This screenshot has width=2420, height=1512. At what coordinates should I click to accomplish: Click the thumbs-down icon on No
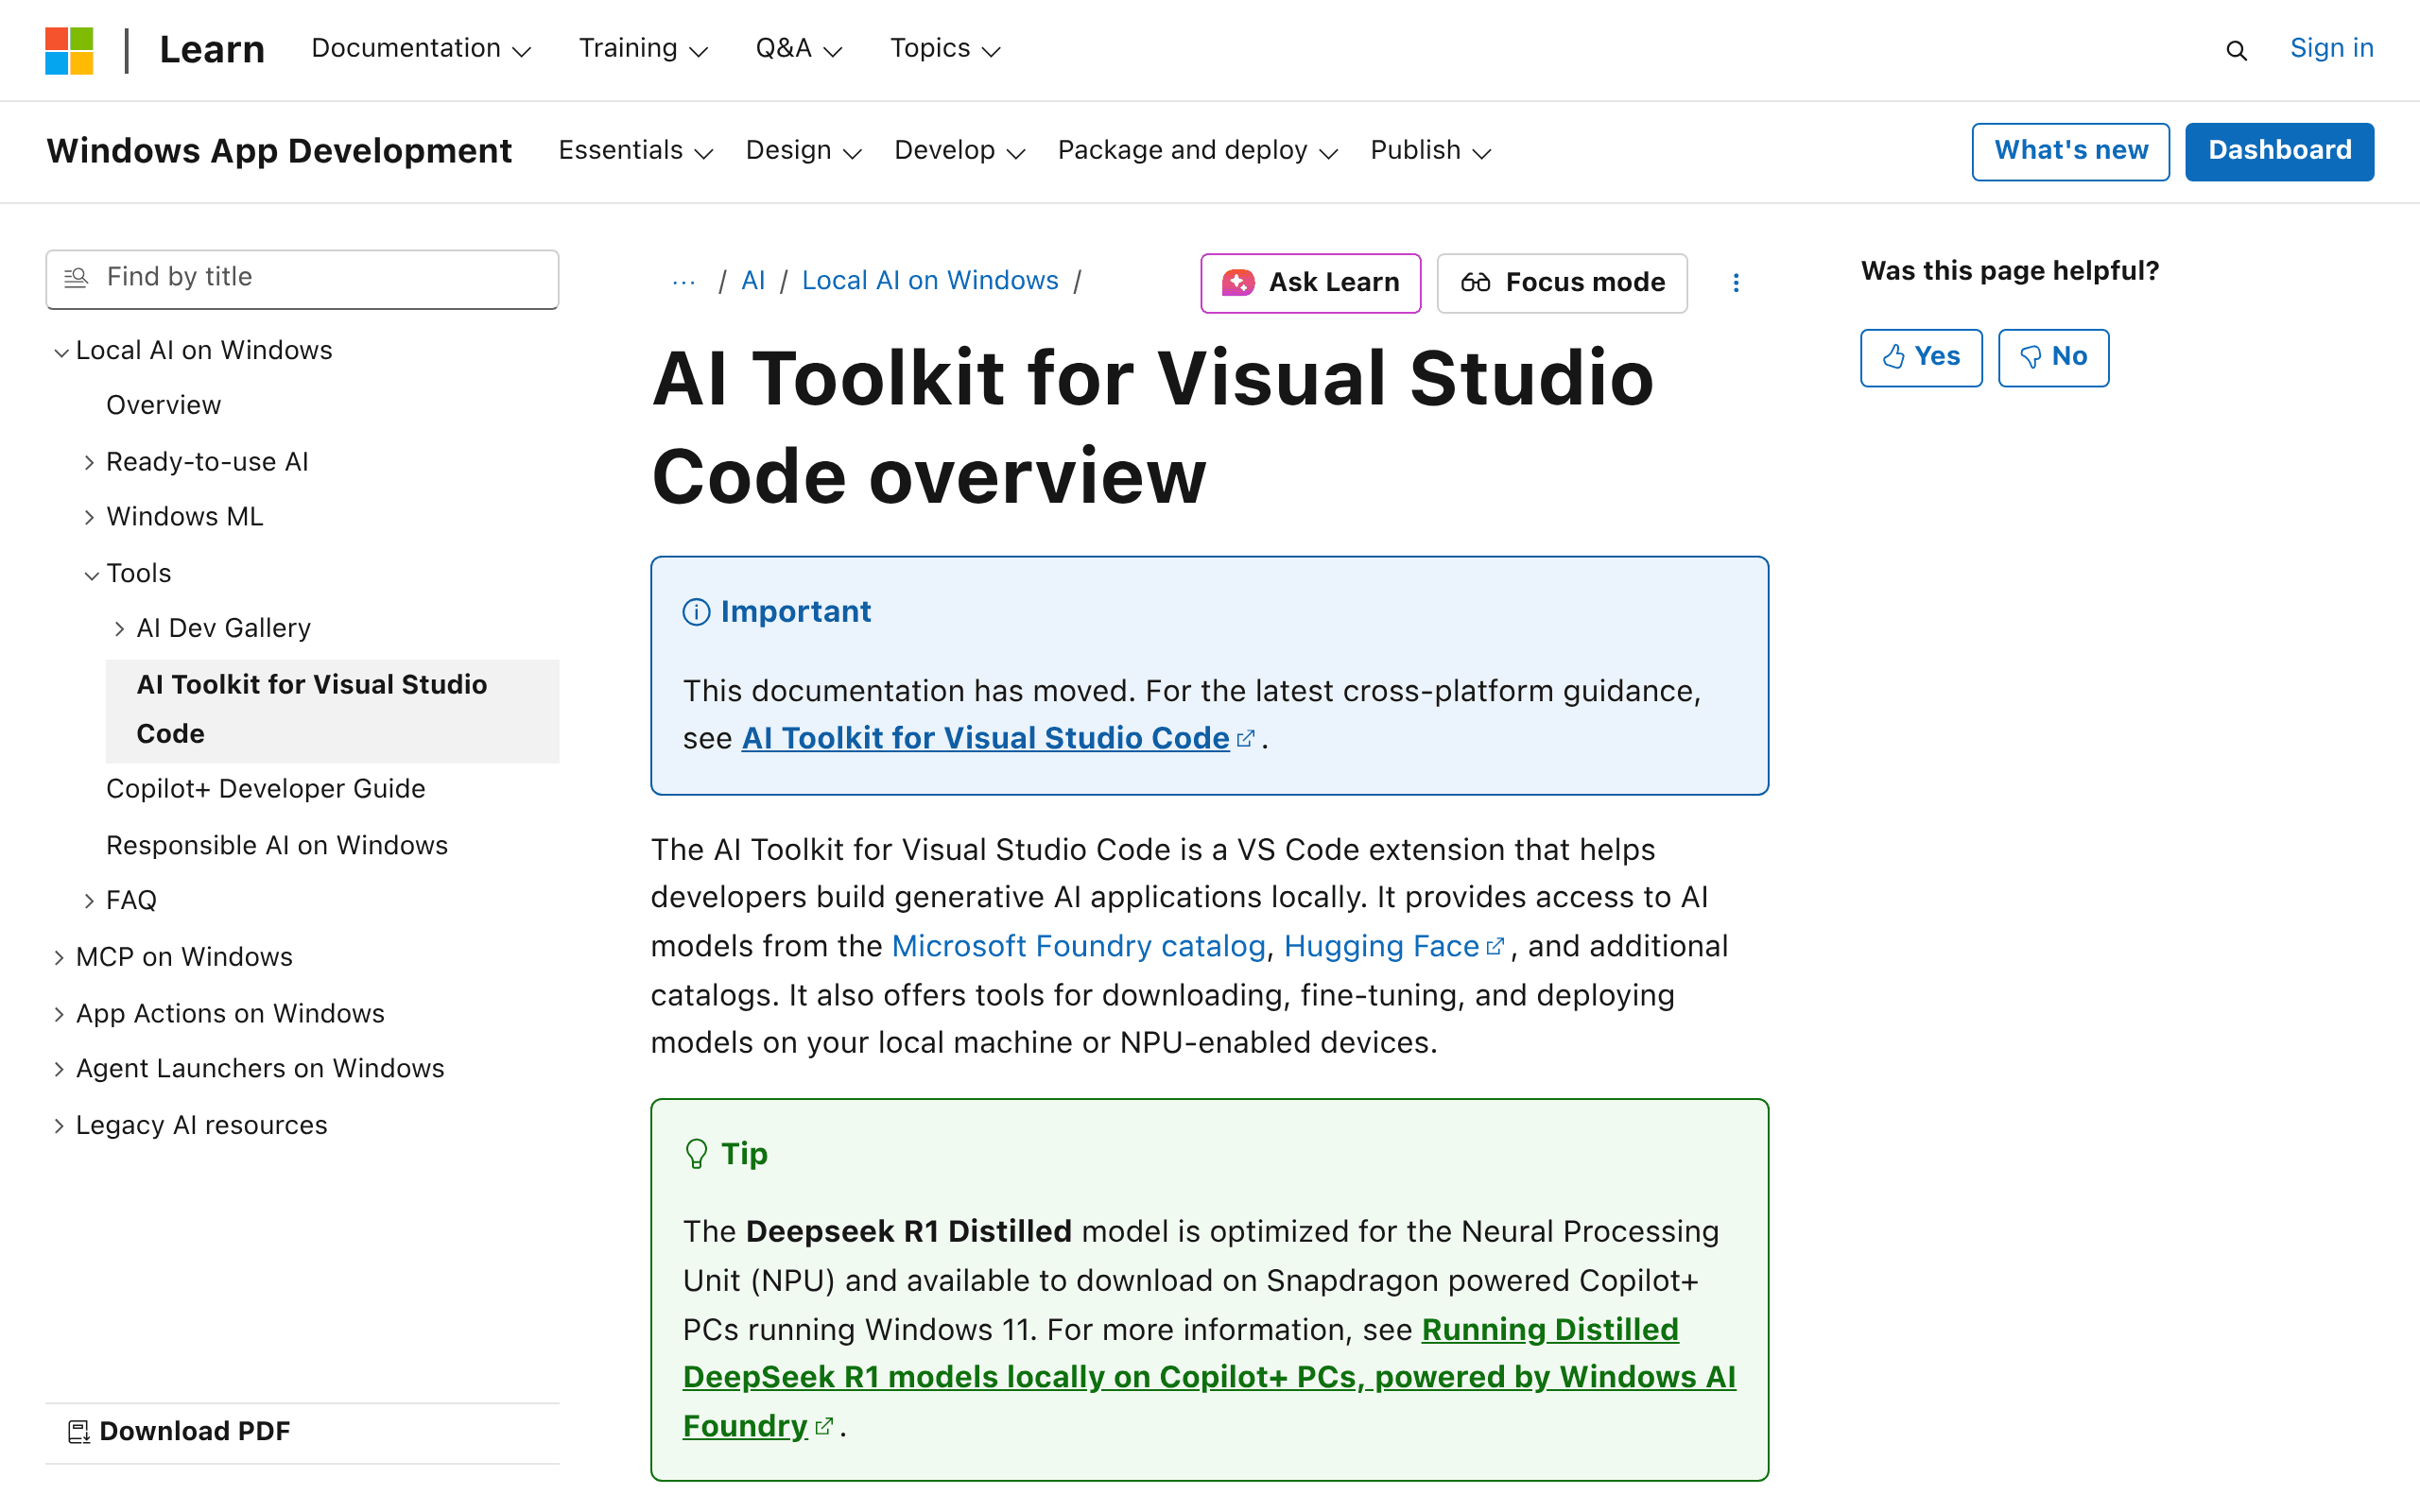(2031, 357)
